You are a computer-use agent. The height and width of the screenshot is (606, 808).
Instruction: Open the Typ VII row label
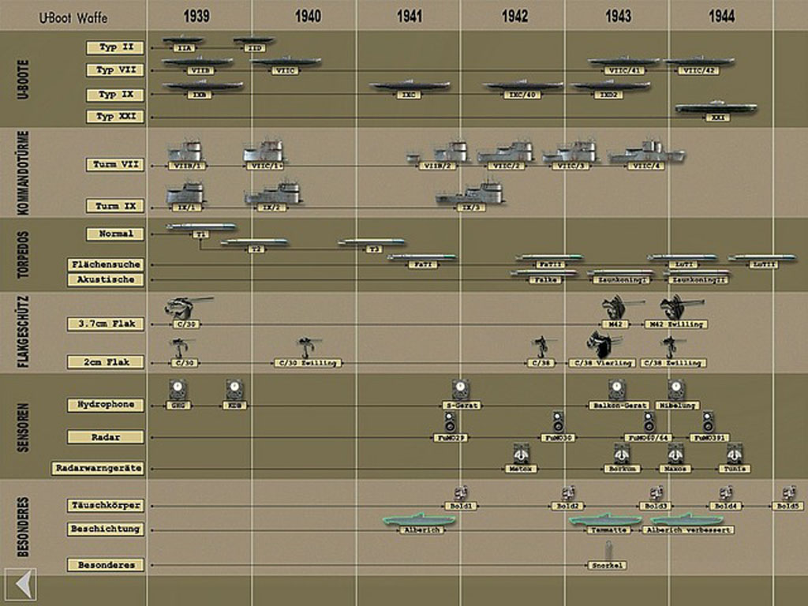pyautogui.click(x=115, y=70)
